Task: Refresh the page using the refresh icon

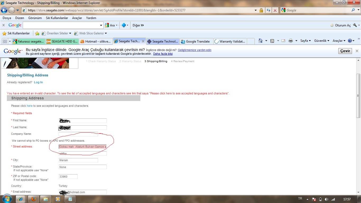Action: pyautogui.click(x=269, y=10)
